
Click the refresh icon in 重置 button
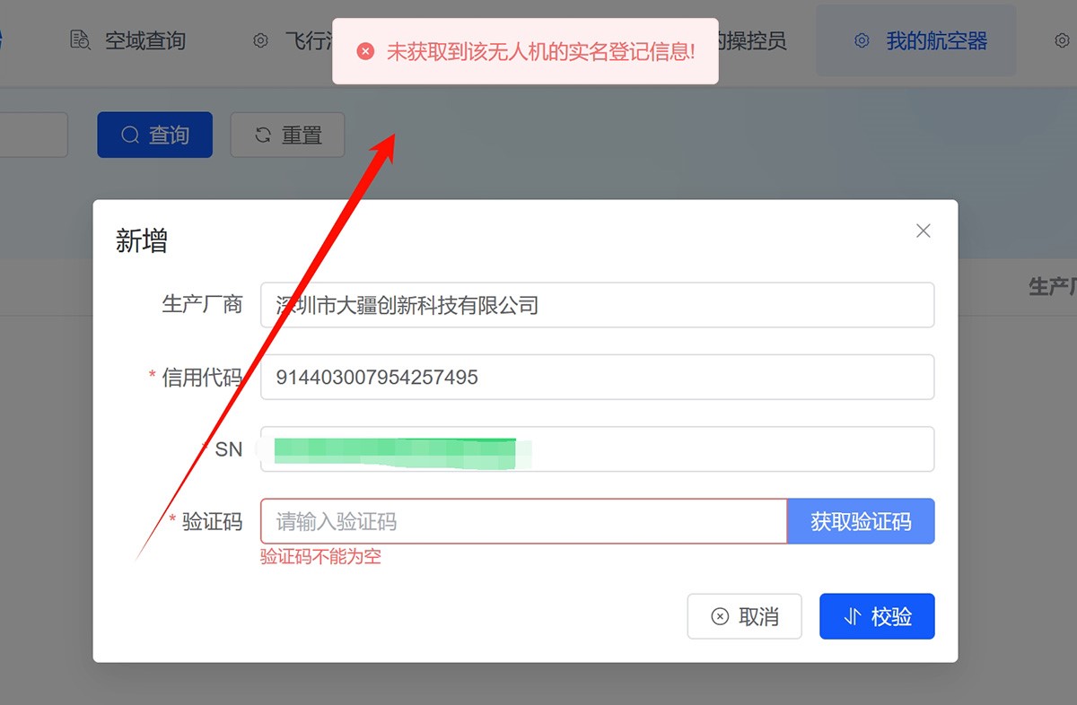[x=263, y=135]
